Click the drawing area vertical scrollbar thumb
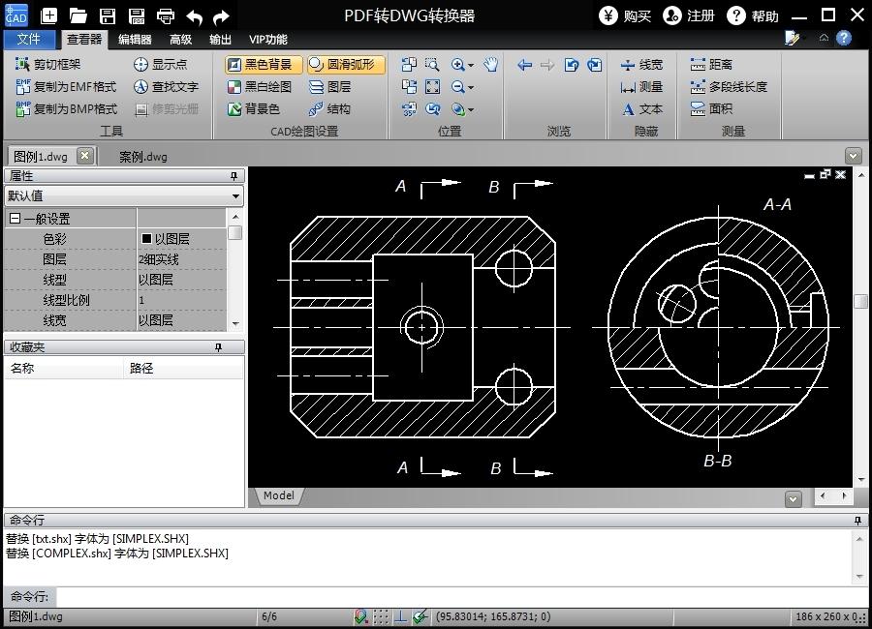 tap(860, 301)
